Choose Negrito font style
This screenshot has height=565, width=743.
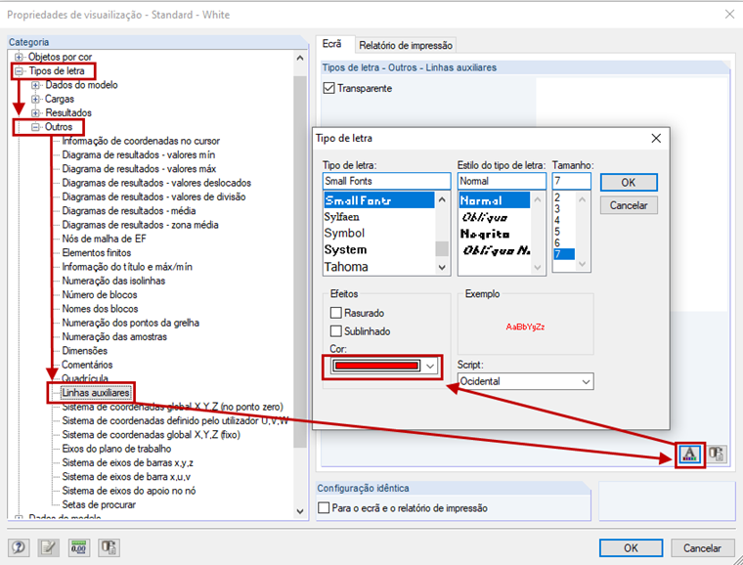pos(485,234)
